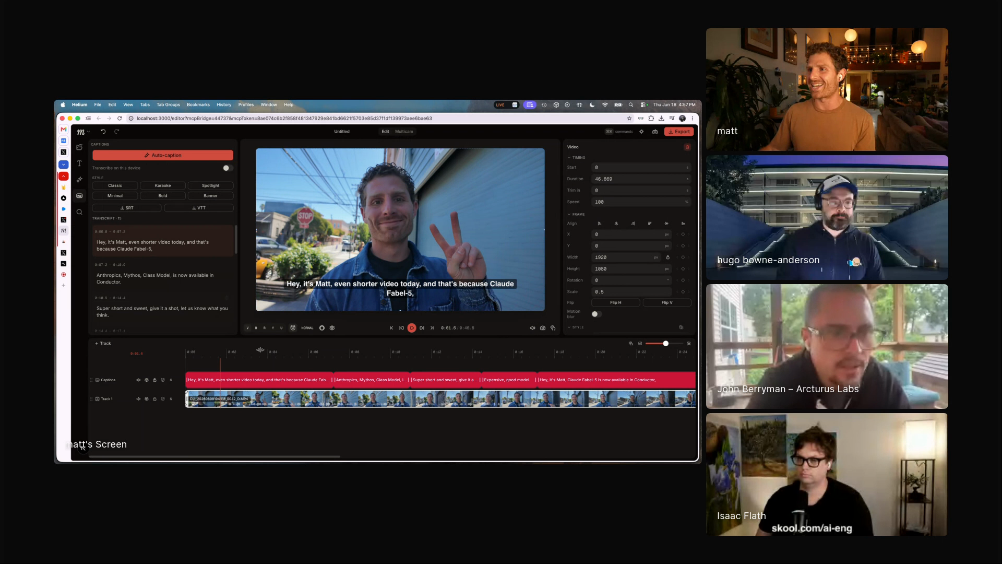Viewport: 1002px width, 564px height.
Task: Toggle the magnet snapping icon under the preview
Action: [x=293, y=328]
